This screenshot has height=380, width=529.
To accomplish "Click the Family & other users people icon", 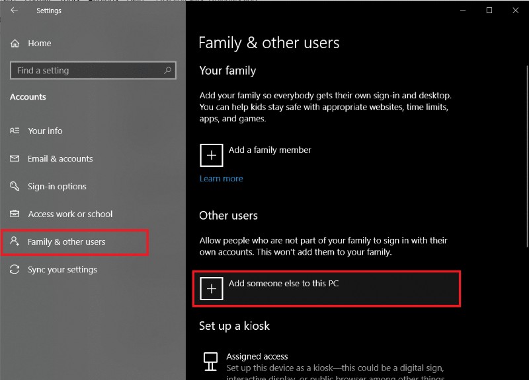I will (15, 242).
